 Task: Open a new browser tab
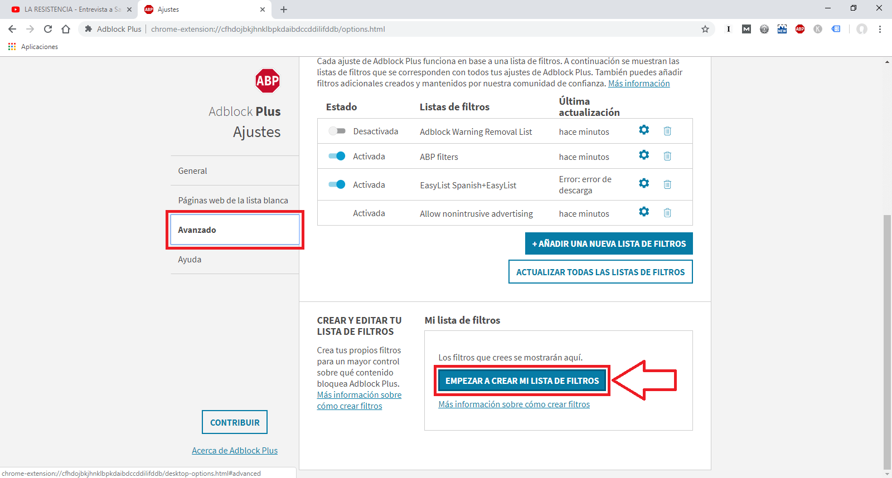284,9
